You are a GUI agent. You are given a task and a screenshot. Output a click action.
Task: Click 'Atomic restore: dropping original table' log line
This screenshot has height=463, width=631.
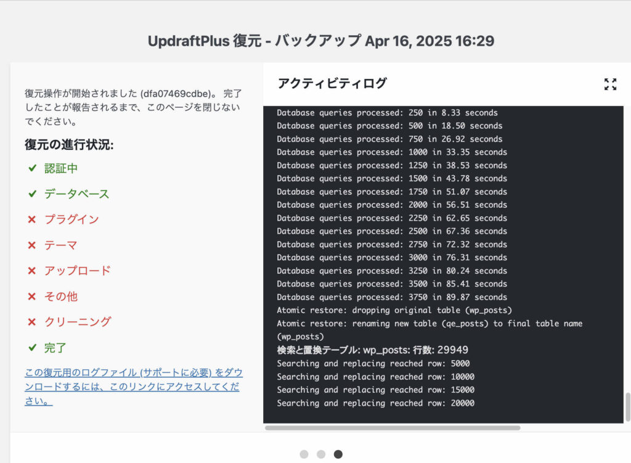tap(394, 310)
